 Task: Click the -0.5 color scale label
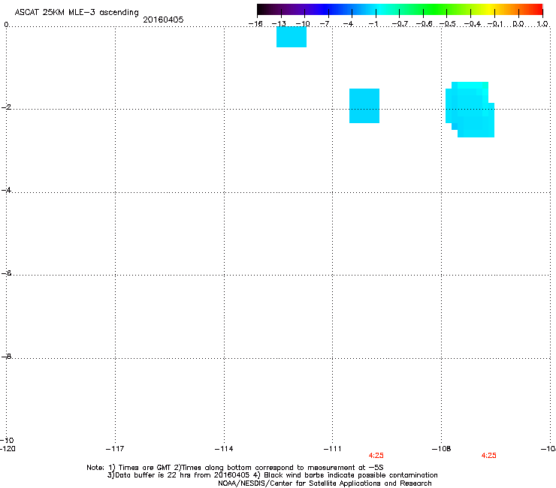(x=448, y=24)
